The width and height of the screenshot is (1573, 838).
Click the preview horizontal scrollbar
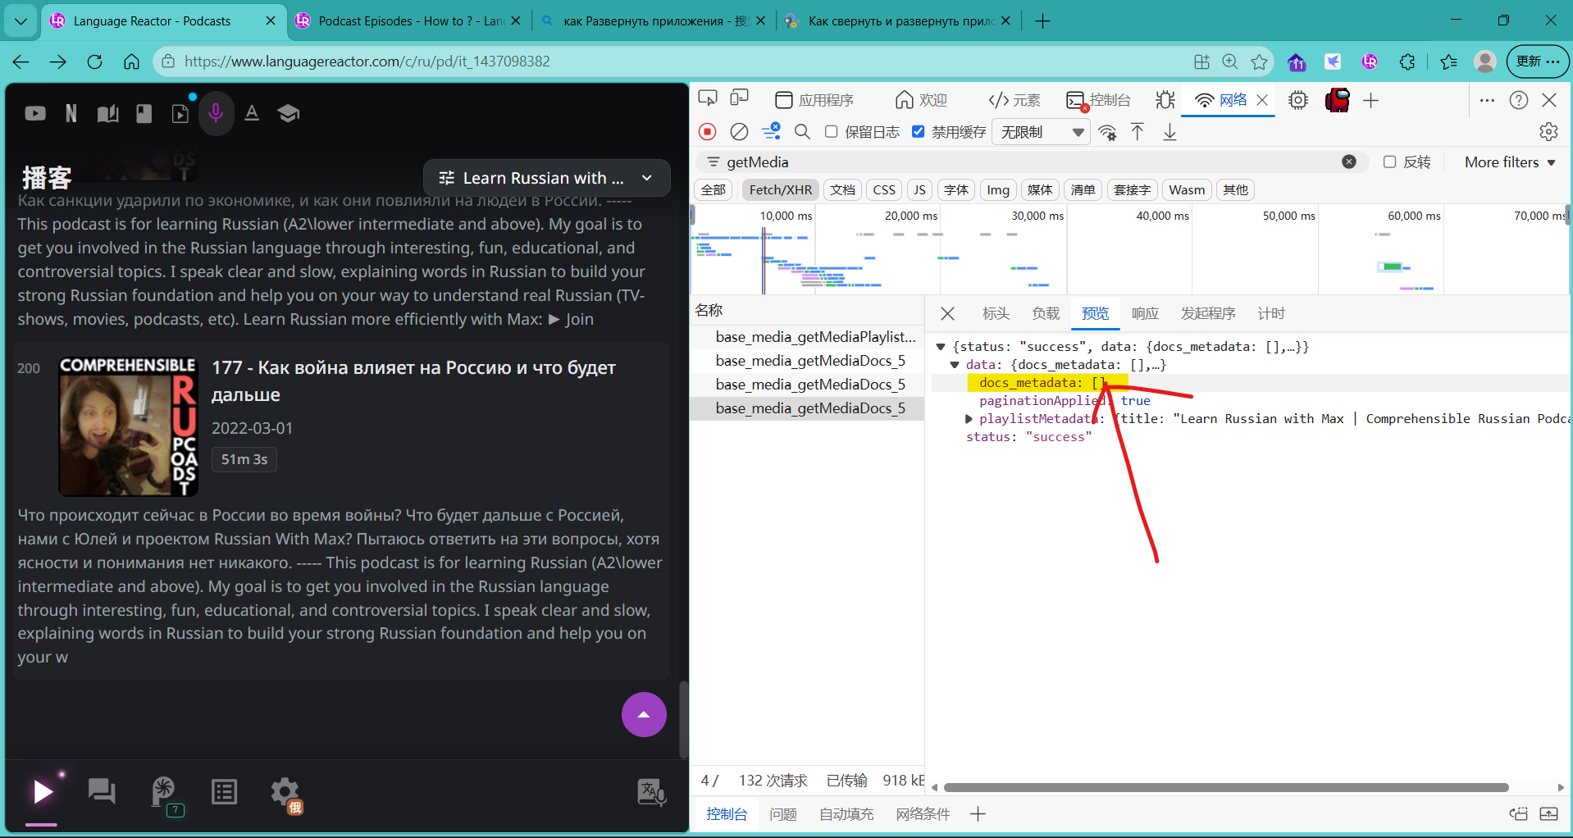[x=1226, y=787]
